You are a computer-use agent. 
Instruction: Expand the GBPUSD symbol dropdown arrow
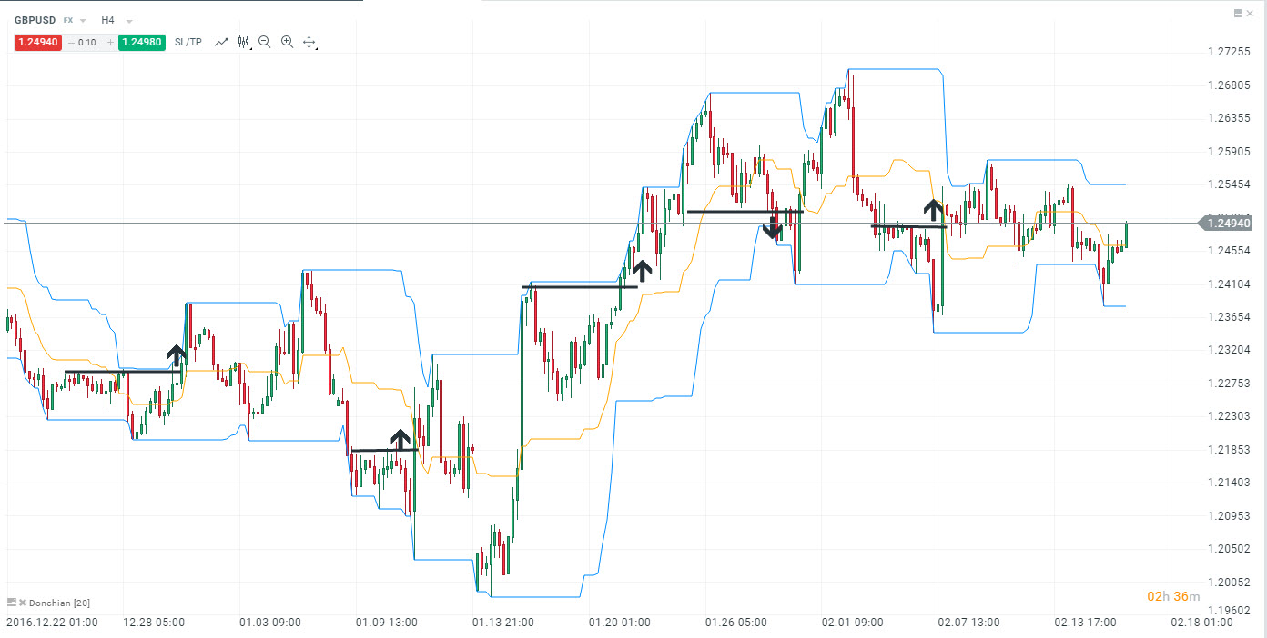(x=83, y=20)
